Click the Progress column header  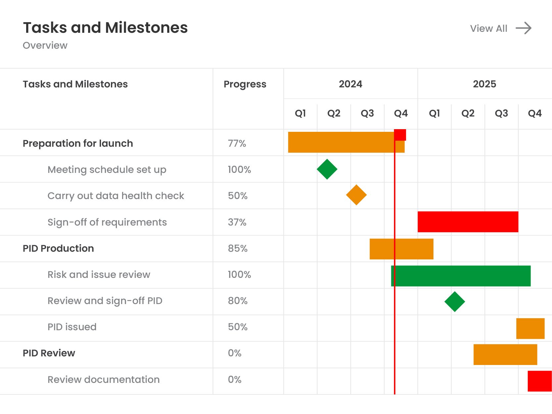(245, 84)
